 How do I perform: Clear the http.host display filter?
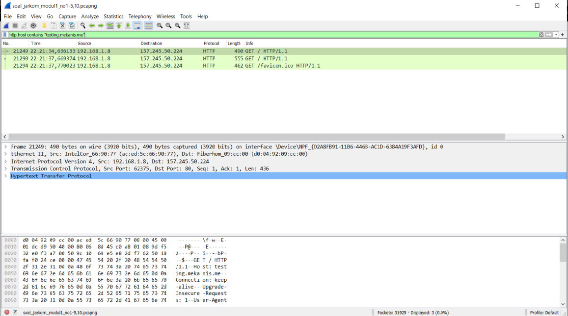(x=541, y=34)
